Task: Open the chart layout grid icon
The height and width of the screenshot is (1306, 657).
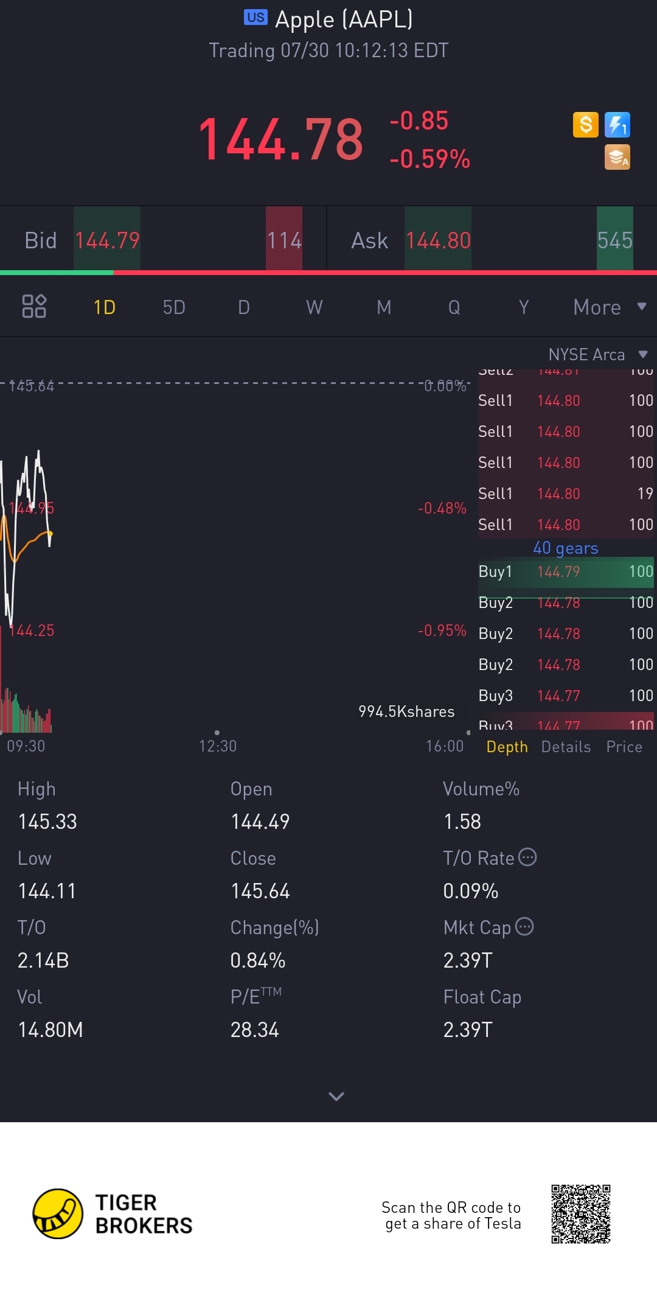Action: pos(34,306)
